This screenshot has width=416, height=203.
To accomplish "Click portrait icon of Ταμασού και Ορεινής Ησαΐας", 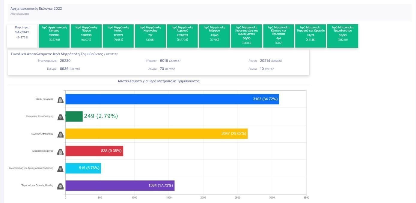I will [61, 186].
